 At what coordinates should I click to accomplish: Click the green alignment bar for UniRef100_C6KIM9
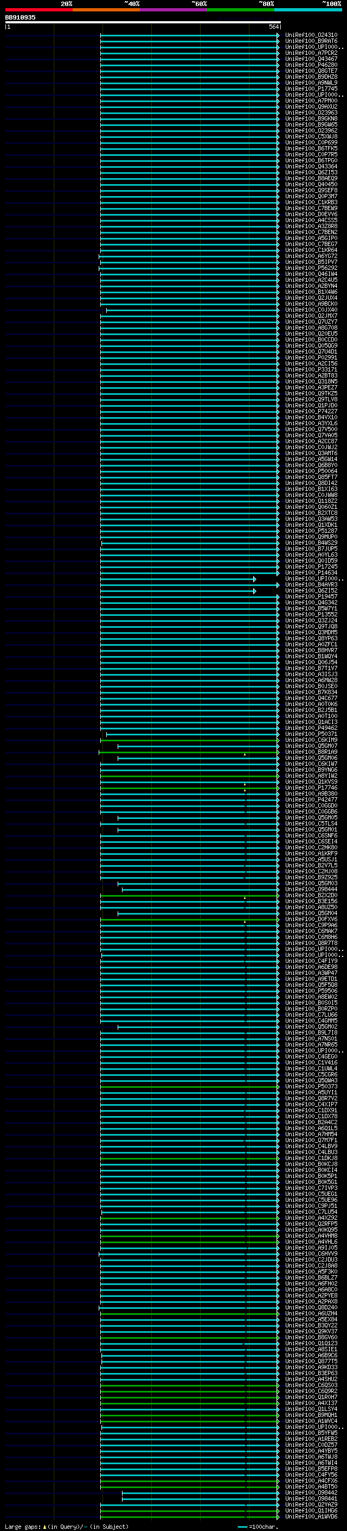point(190,741)
